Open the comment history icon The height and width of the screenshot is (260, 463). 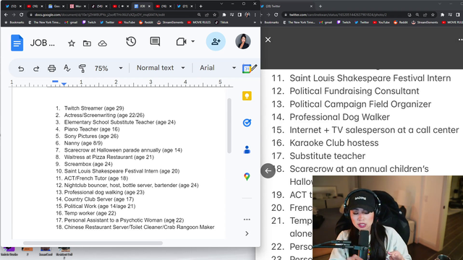[x=155, y=42]
